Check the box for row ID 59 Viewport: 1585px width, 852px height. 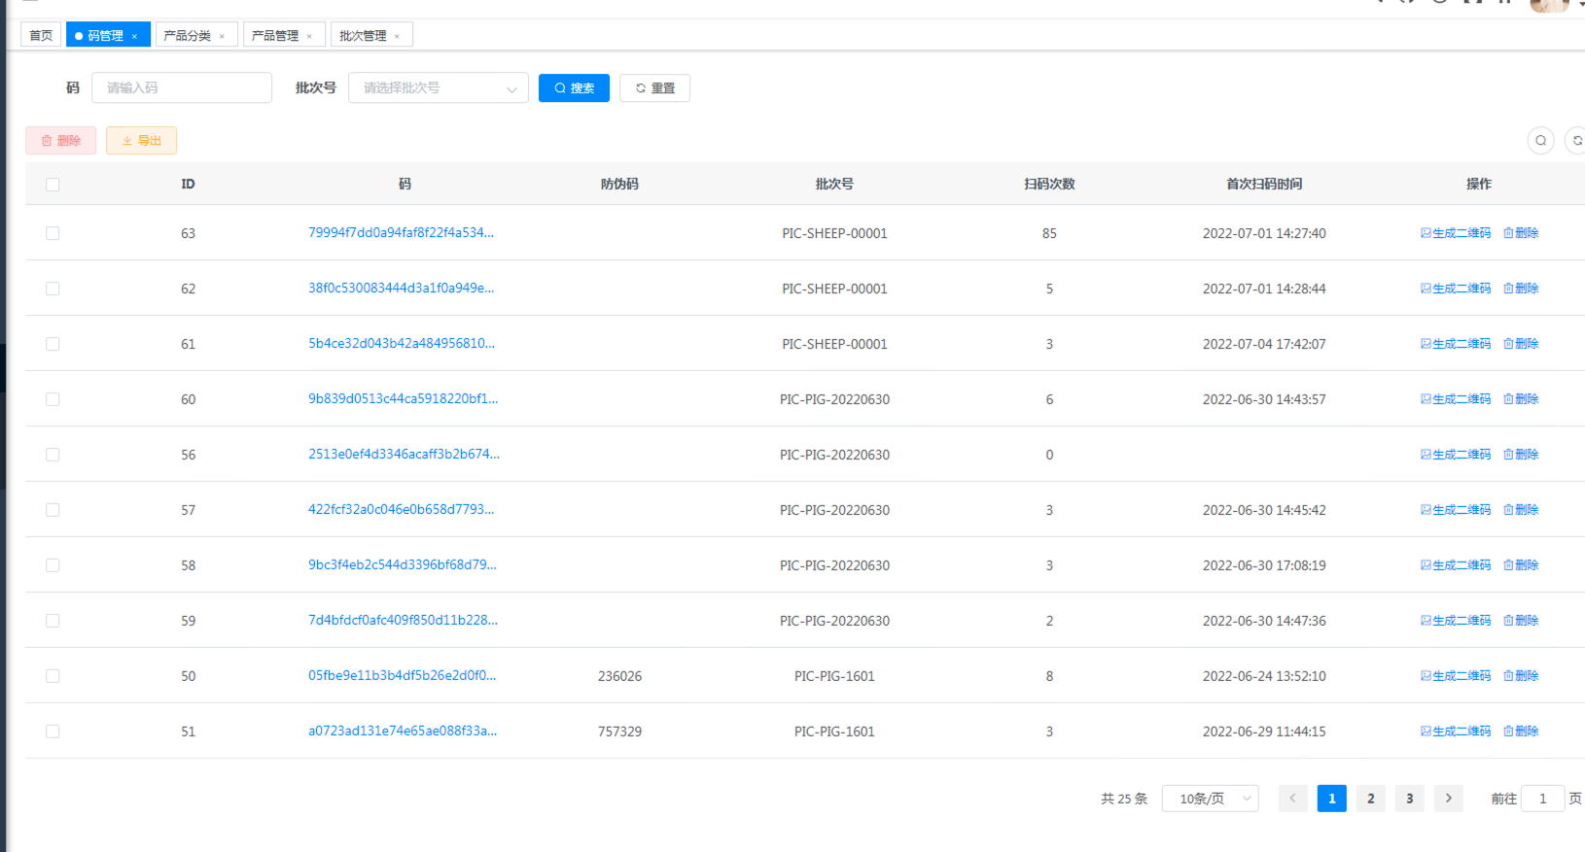click(53, 621)
